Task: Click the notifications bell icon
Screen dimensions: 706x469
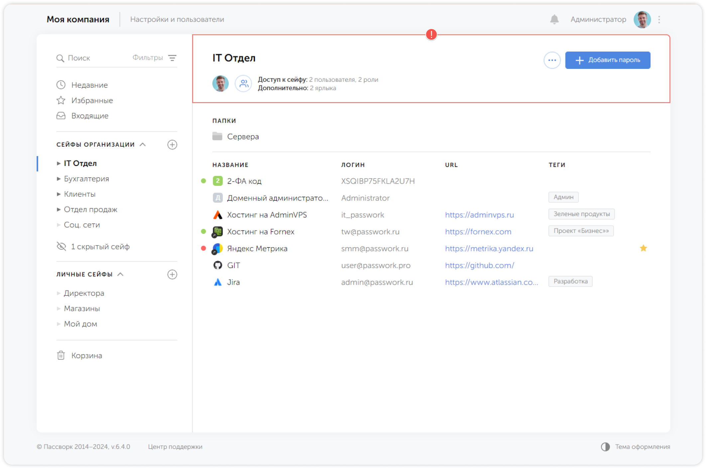Action: [554, 19]
